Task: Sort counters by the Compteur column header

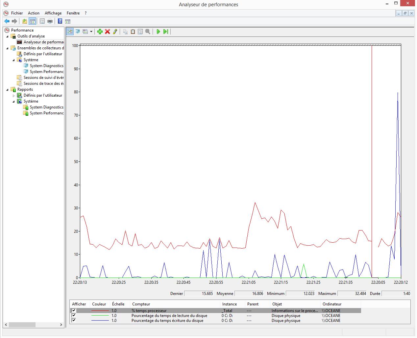Action: click(141, 304)
